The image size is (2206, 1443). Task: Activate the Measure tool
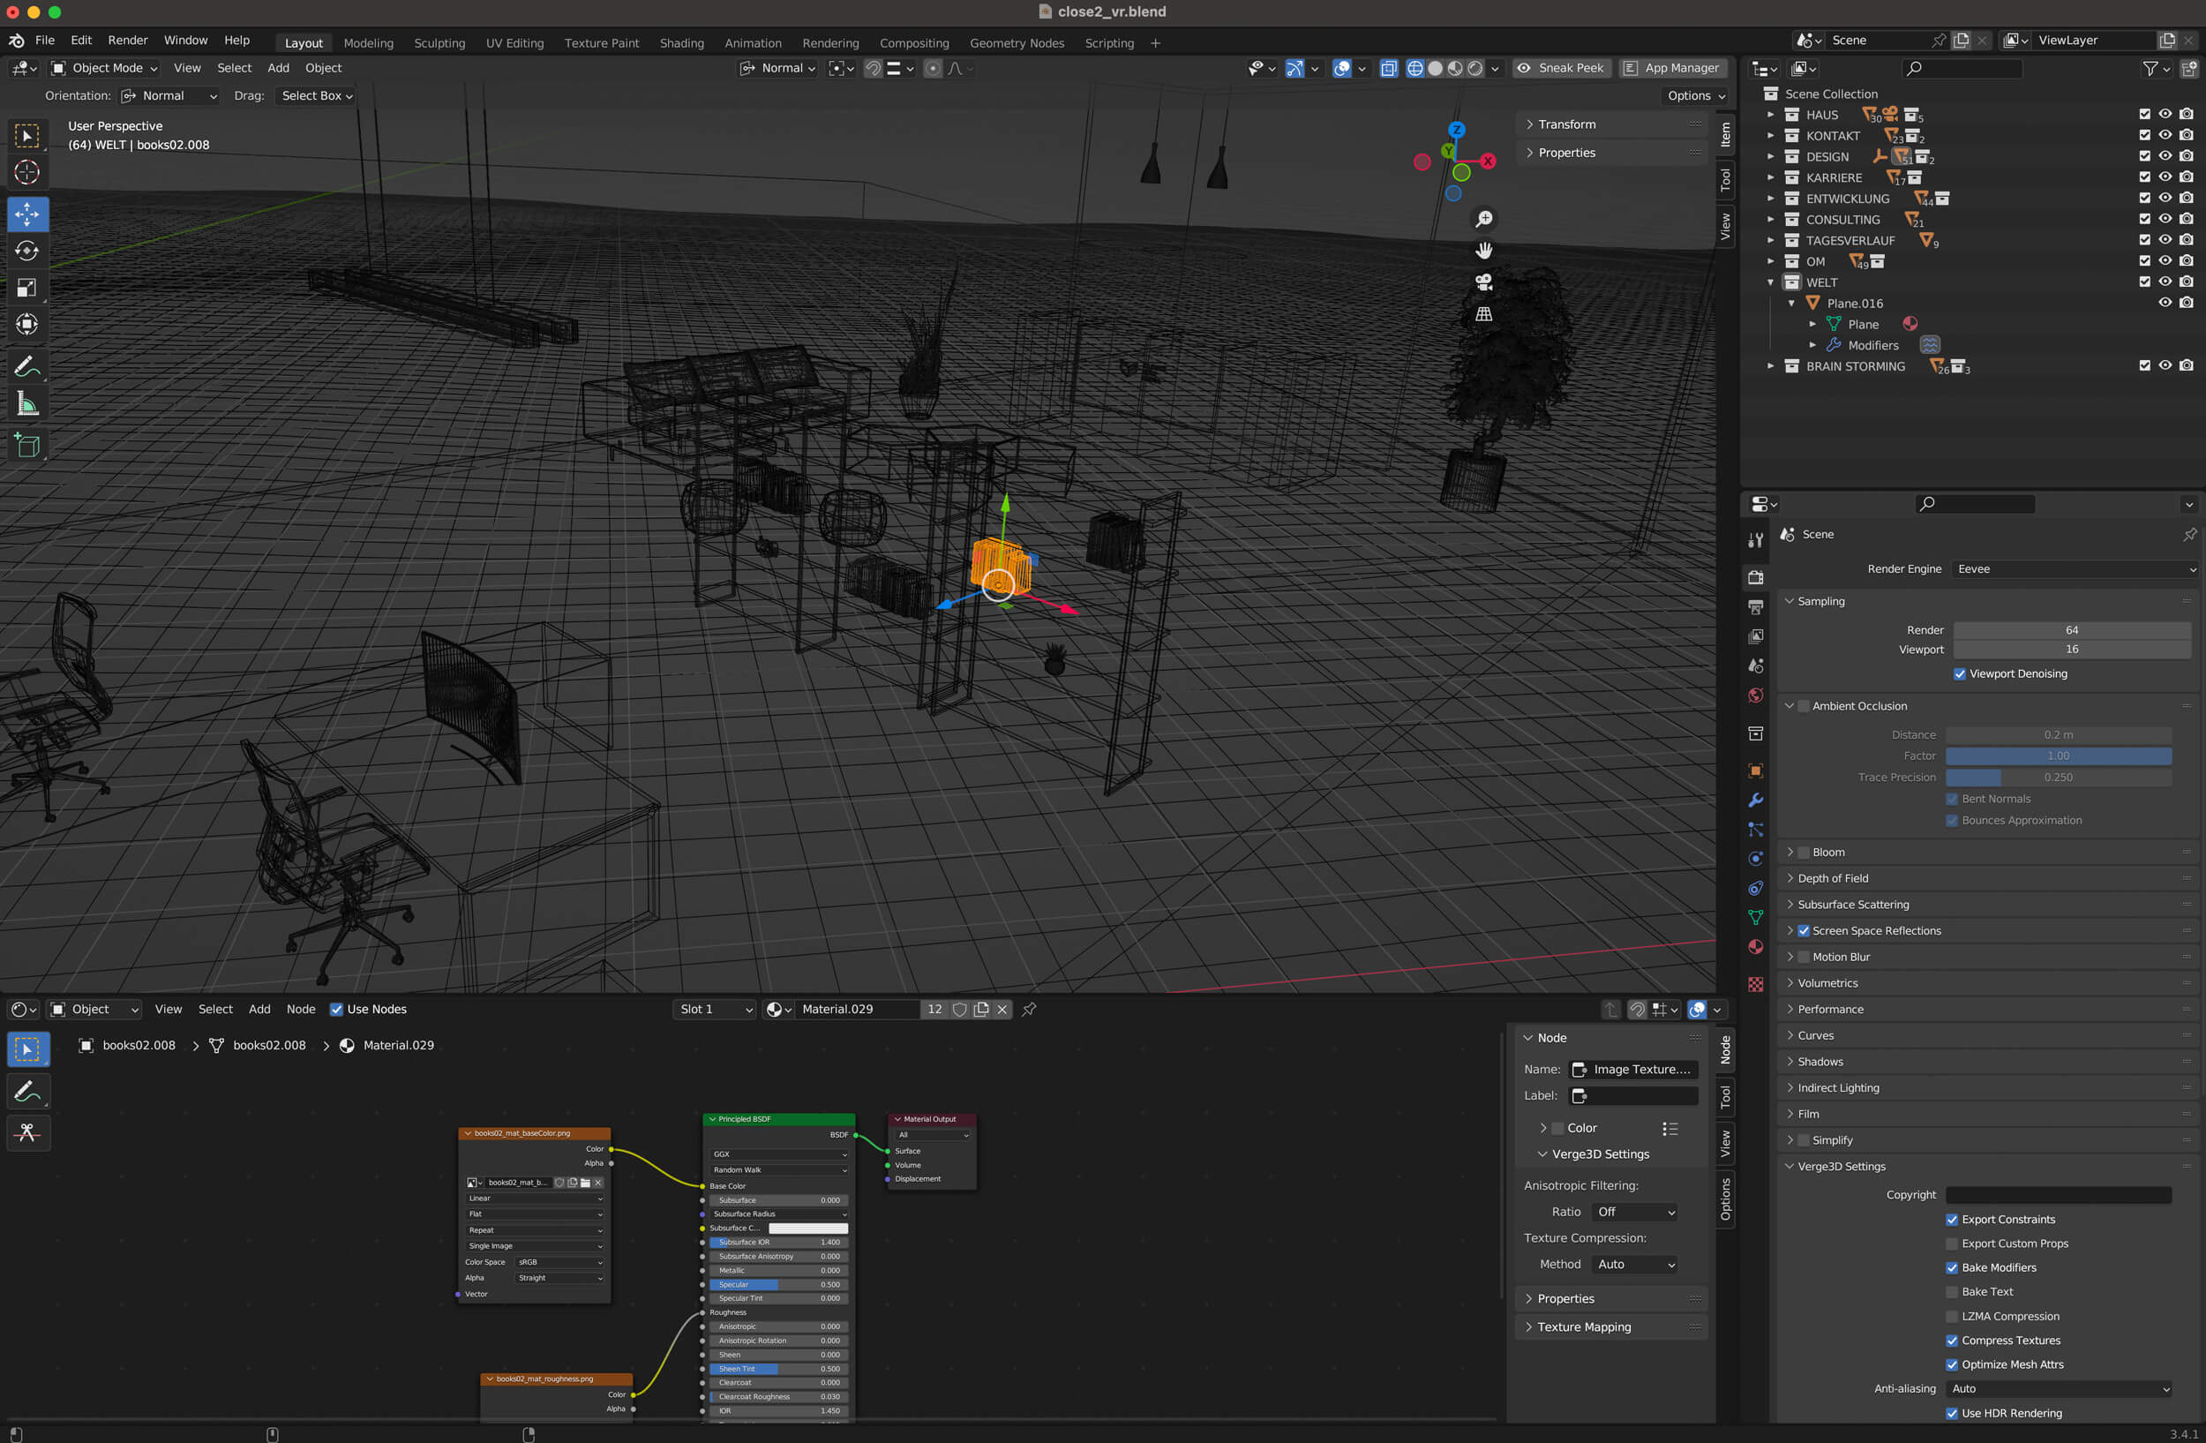pyautogui.click(x=26, y=405)
